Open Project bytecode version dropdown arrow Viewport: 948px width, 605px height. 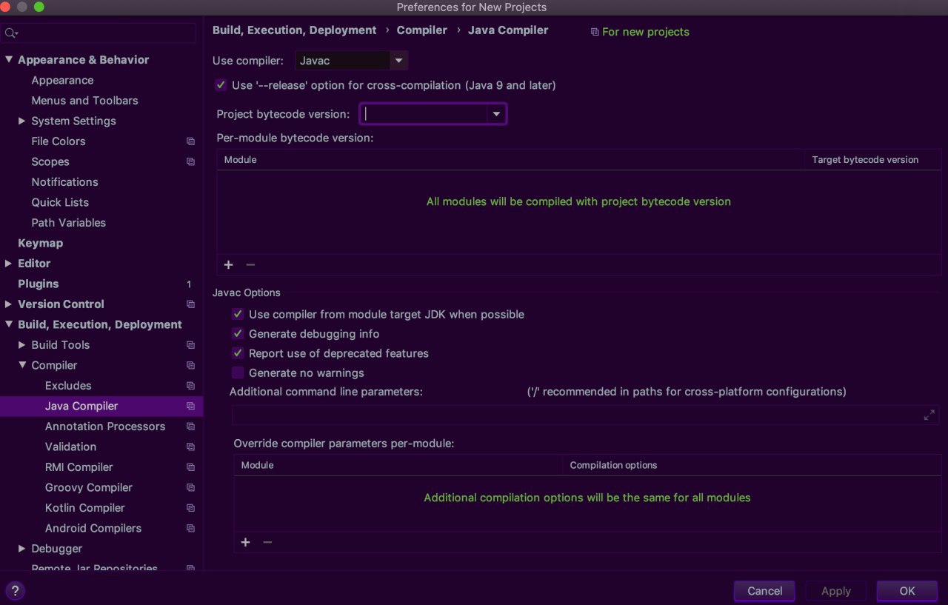[x=496, y=114]
